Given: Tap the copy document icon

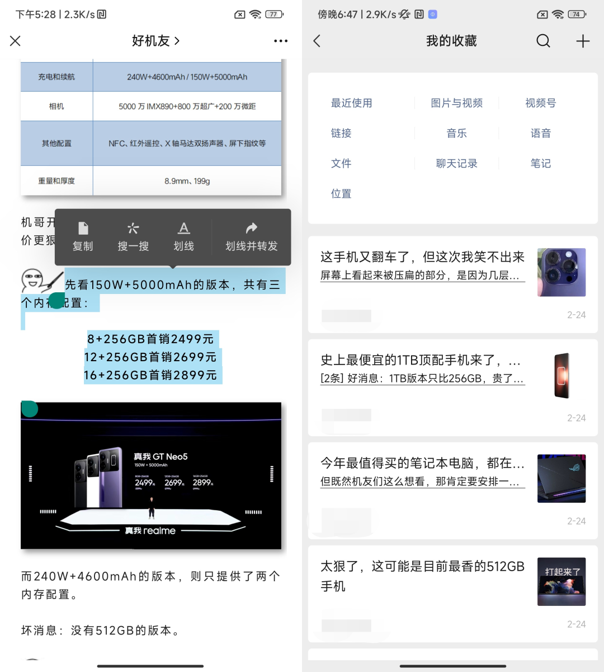Looking at the screenshot, I should point(83,228).
